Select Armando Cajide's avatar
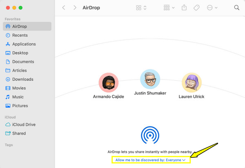 109,82
